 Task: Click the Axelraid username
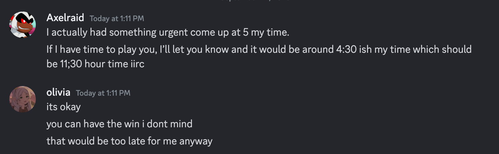point(65,18)
